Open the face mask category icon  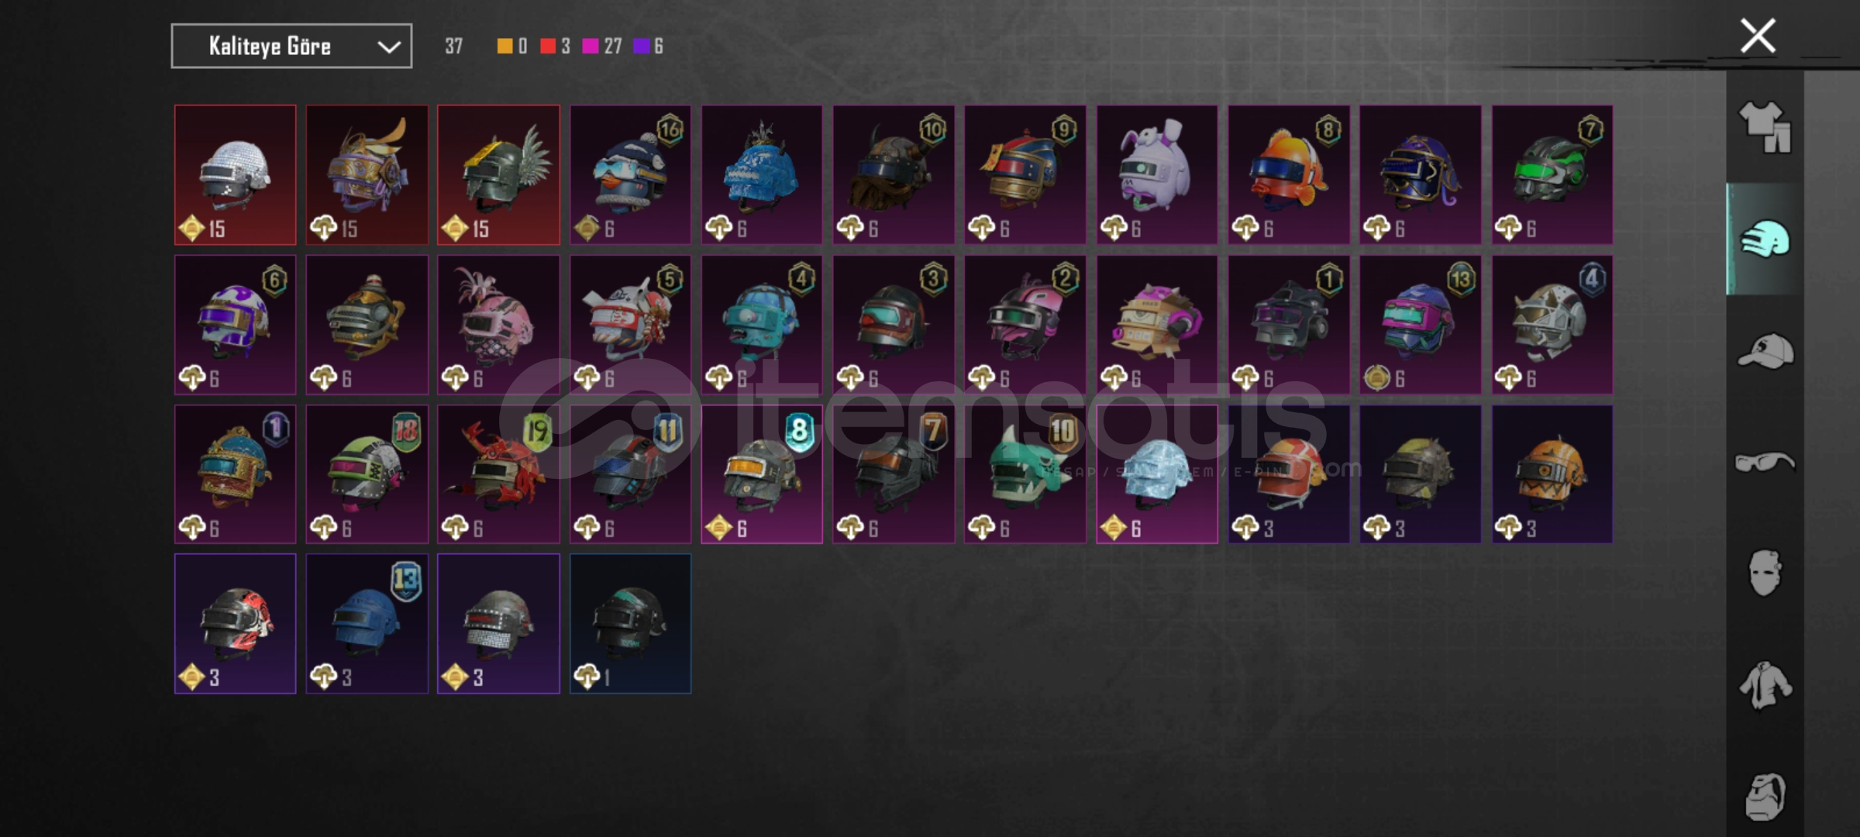[1765, 573]
